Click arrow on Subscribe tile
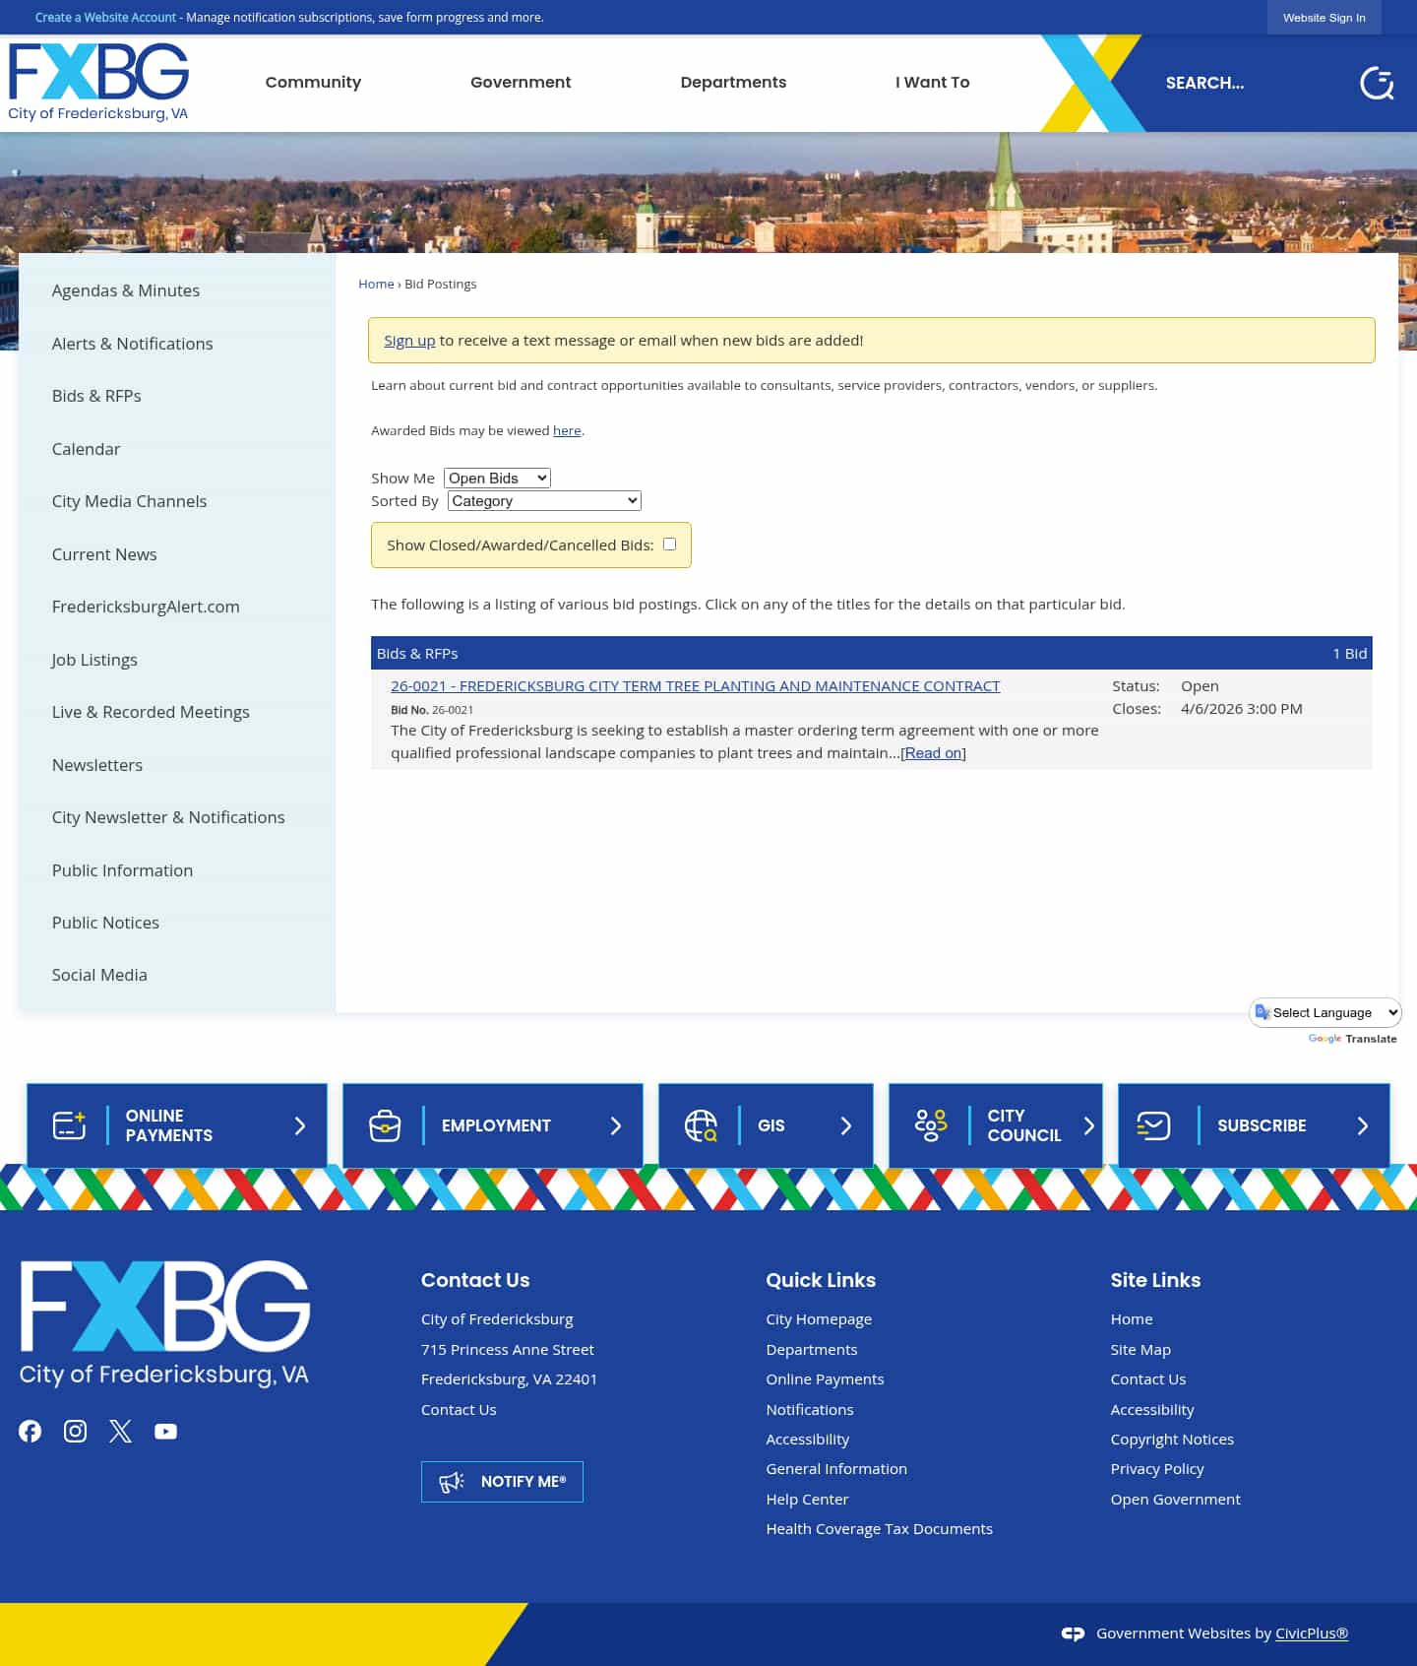The height and width of the screenshot is (1666, 1417). (1363, 1125)
